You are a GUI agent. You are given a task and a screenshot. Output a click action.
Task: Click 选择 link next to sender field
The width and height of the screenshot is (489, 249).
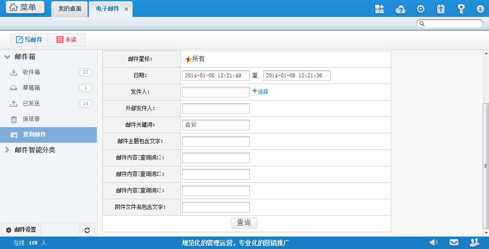coord(261,92)
